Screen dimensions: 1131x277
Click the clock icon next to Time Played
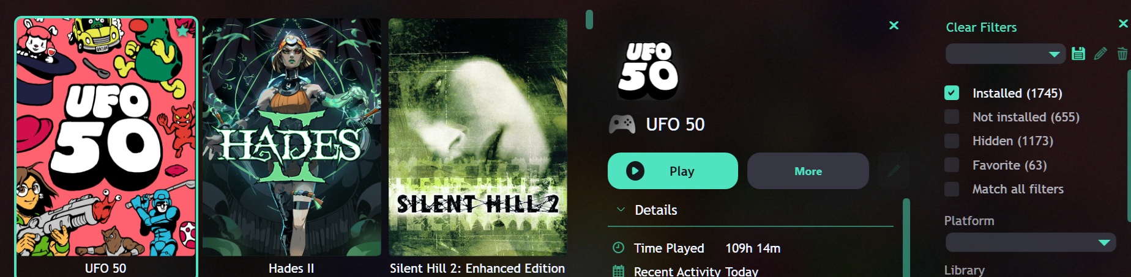point(619,248)
